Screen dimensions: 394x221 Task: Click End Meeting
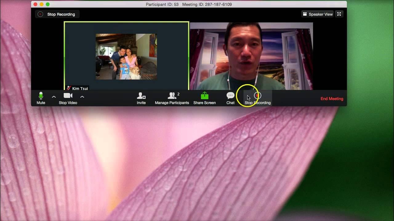pos(332,99)
